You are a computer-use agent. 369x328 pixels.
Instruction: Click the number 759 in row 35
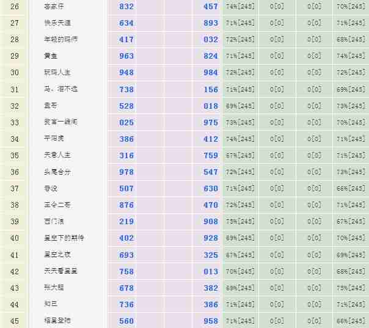click(x=211, y=156)
